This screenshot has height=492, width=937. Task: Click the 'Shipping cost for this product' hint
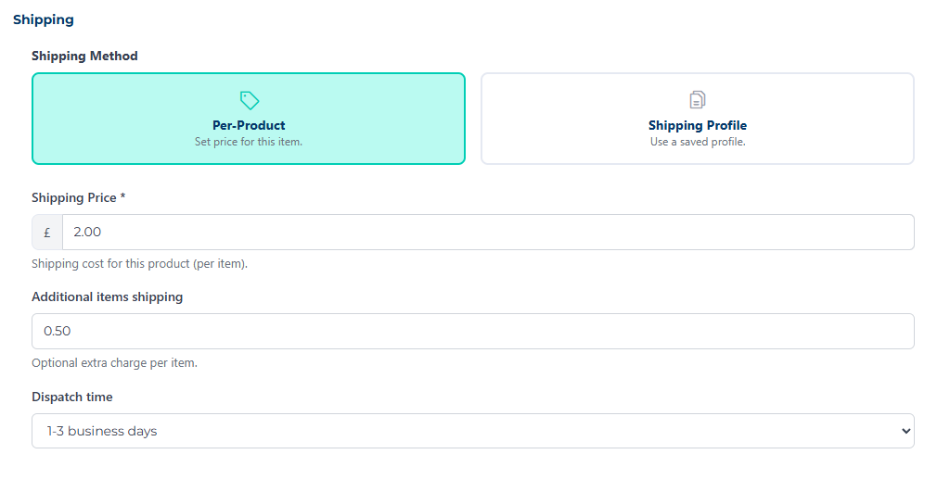pos(139,264)
